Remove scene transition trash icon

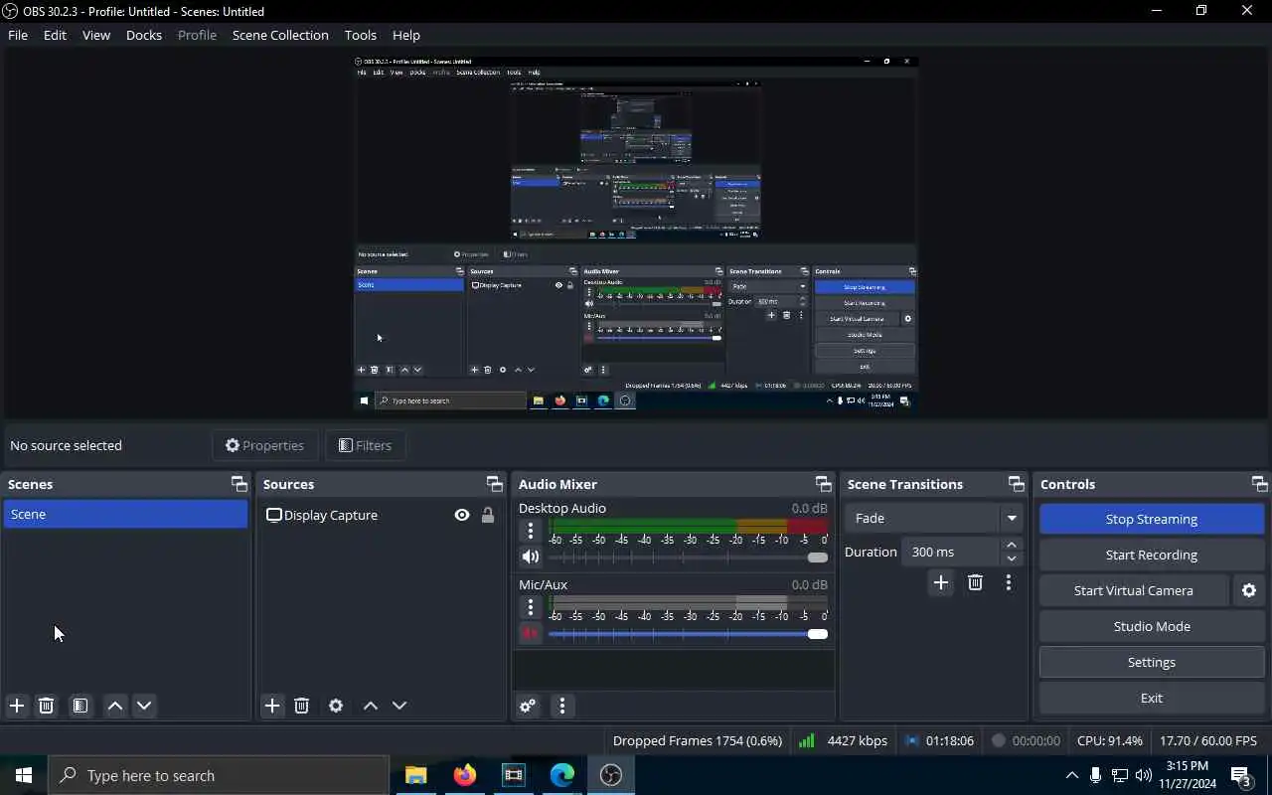975,582
